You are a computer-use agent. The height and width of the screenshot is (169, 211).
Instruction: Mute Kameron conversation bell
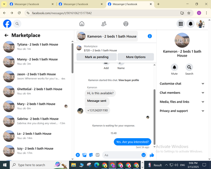click(174, 67)
